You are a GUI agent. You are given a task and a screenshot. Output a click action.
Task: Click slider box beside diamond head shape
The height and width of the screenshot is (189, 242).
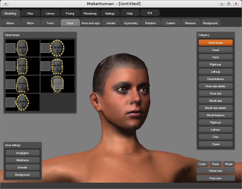coord(11,102)
